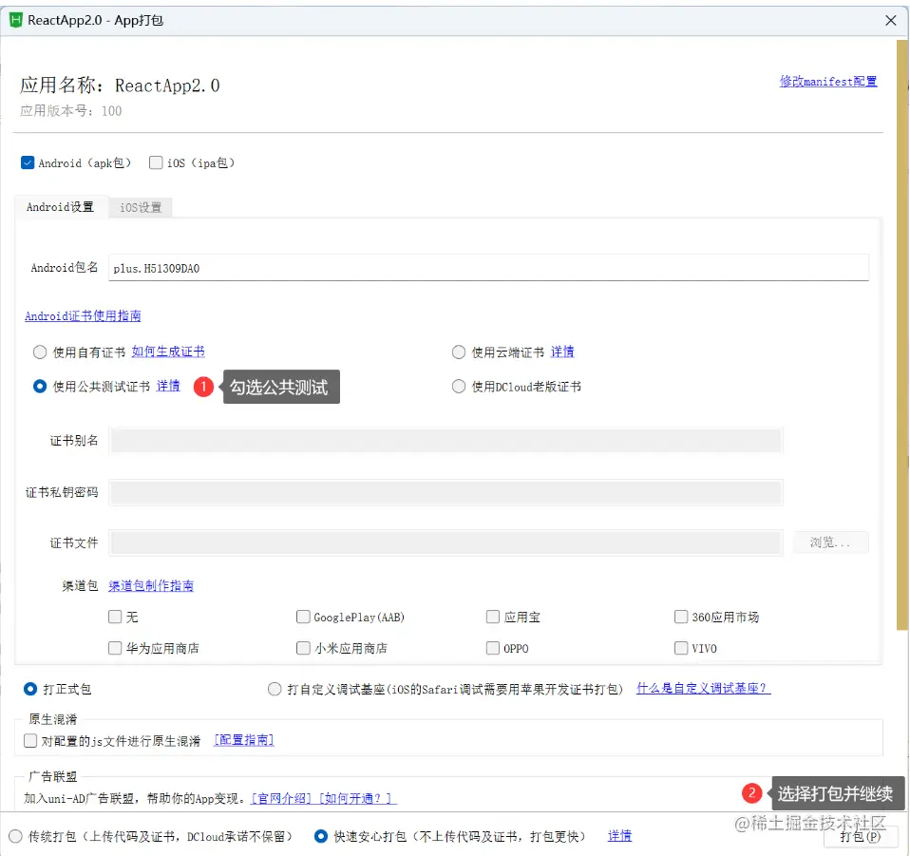The width and height of the screenshot is (910, 856).
Task: Toggle the Android (apk包) checkbox
Action: coord(28,162)
